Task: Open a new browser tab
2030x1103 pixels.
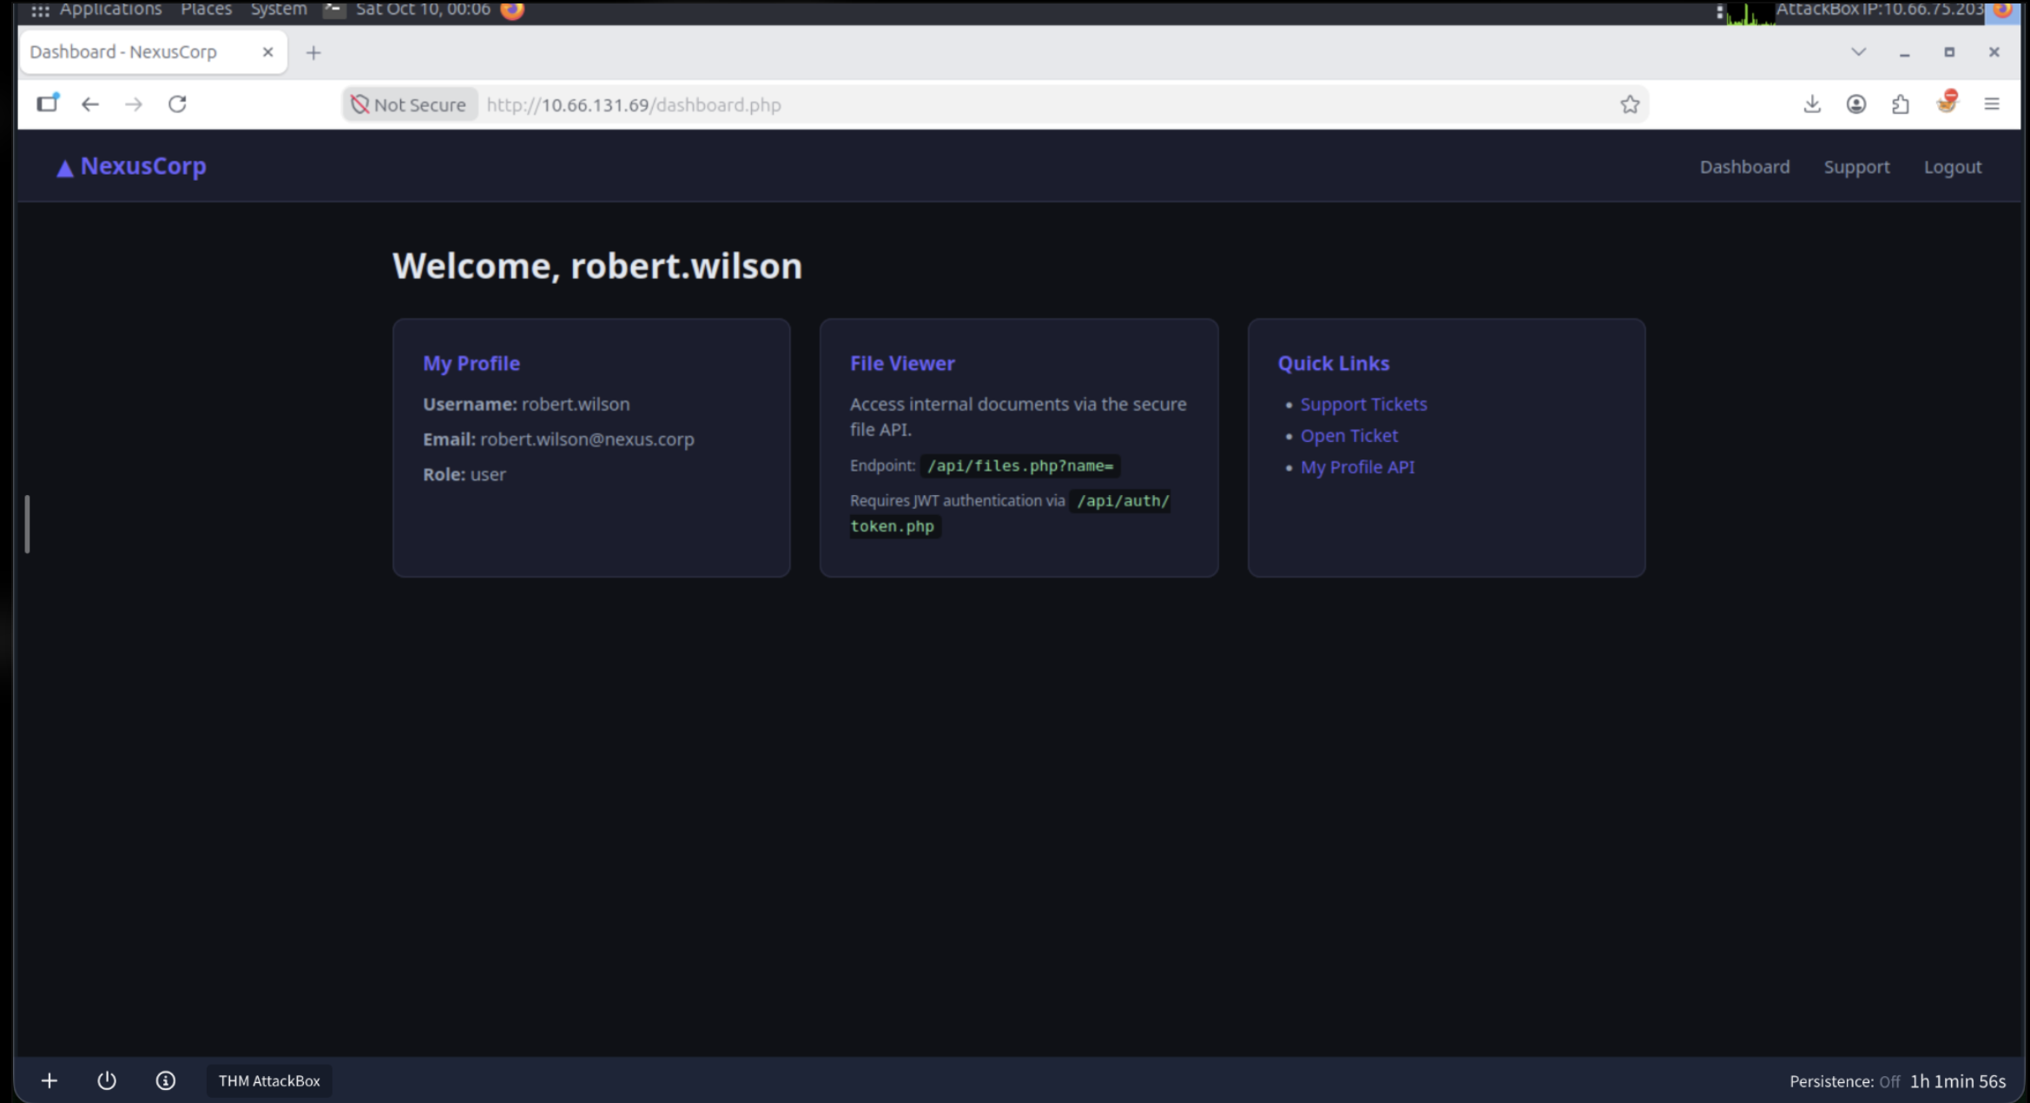Action: coord(313,53)
